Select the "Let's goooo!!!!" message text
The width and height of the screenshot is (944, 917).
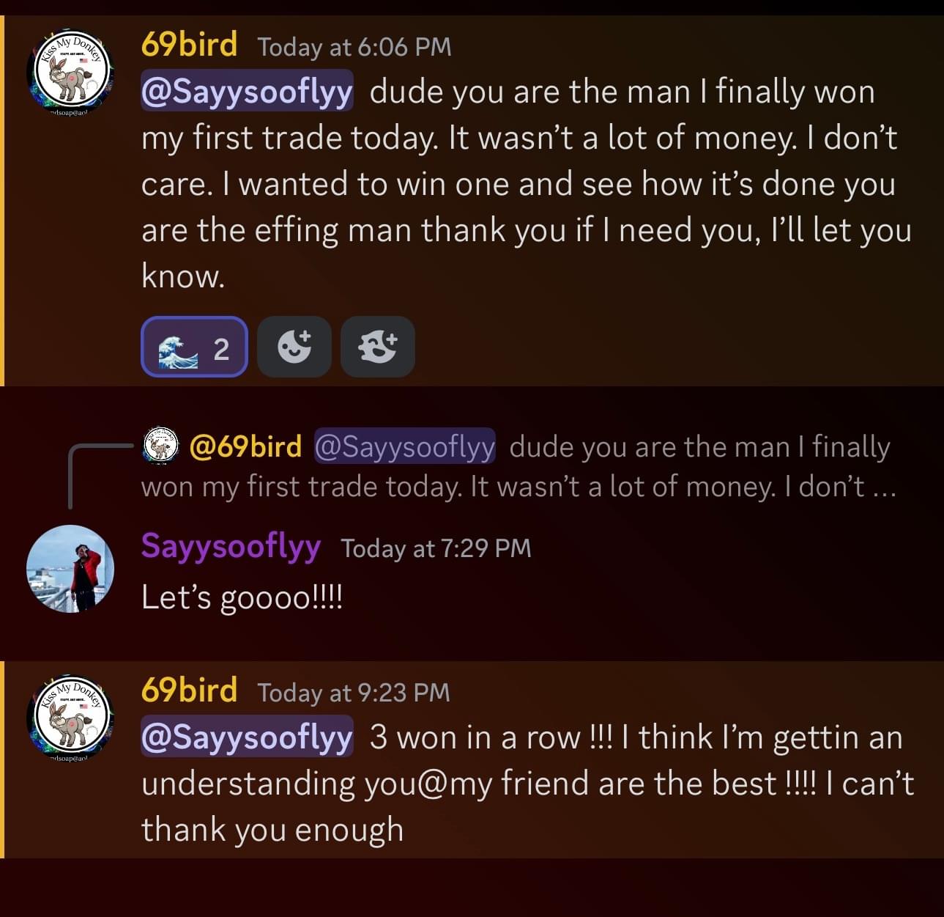pos(242,597)
